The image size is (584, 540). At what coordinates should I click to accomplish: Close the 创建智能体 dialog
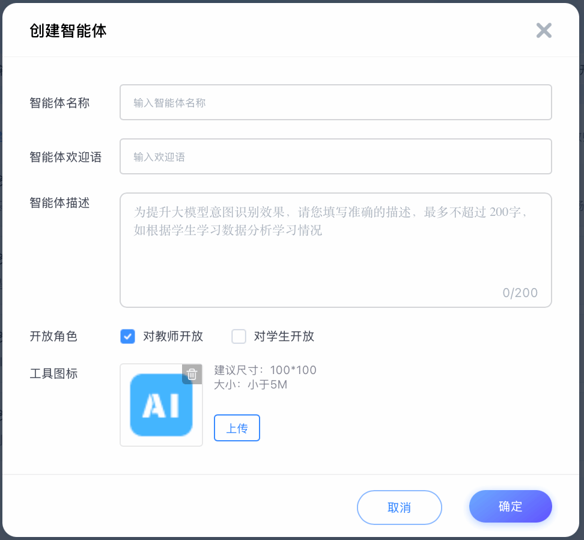pos(544,31)
